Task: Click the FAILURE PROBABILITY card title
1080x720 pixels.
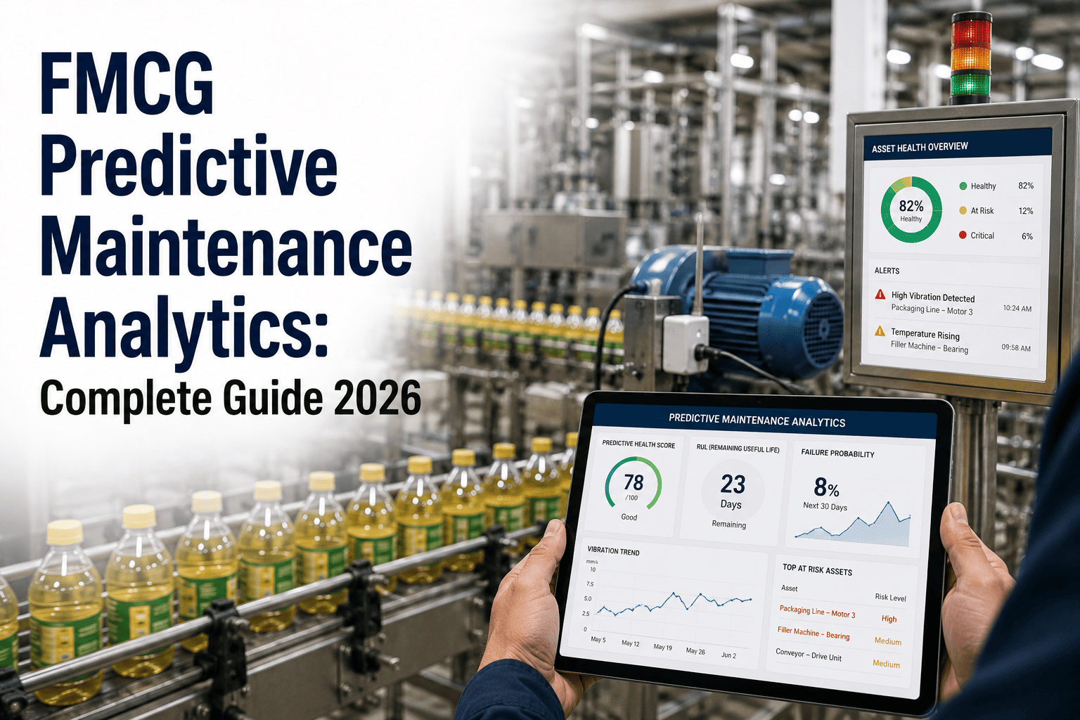Action: tap(837, 454)
